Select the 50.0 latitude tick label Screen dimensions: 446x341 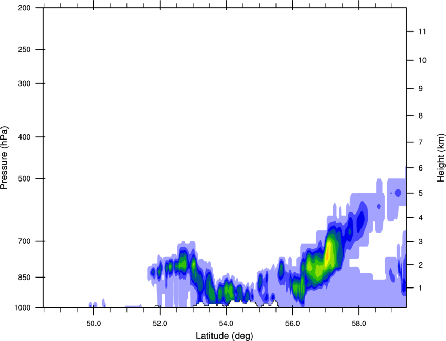pyautogui.click(x=93, y=322)
